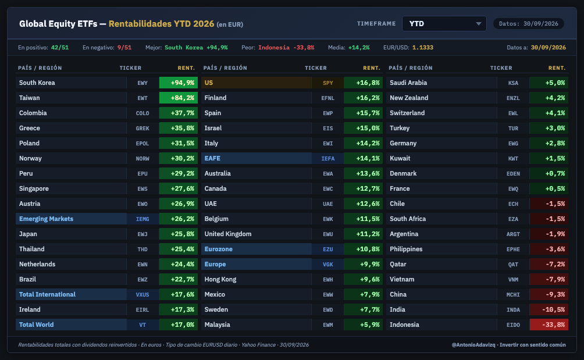Screen dimensions: 584x360
Task: Click the +22,7% return for Brazil
Action: pyautogui.click(x=179, y=279)
